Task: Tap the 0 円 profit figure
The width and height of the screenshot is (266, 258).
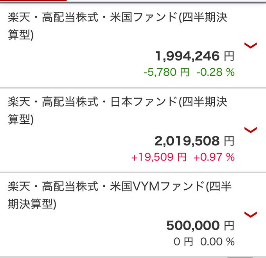Action: [x=183, y=242]
